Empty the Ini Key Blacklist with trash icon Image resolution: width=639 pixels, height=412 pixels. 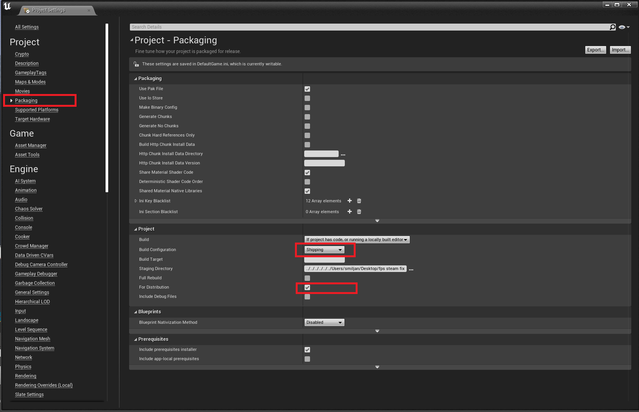(x=359, y=201)
